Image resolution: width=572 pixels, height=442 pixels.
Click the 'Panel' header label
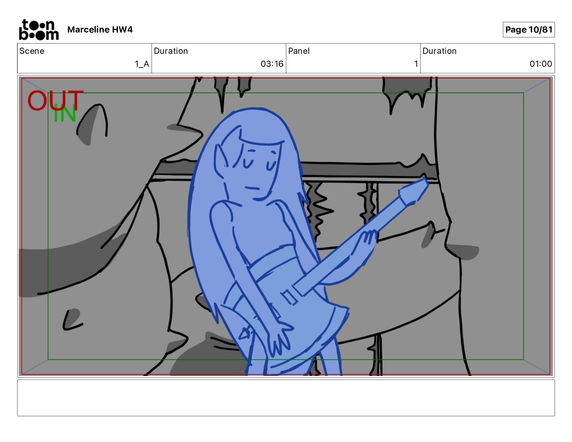pyautogui.click(x=299, y=51)
